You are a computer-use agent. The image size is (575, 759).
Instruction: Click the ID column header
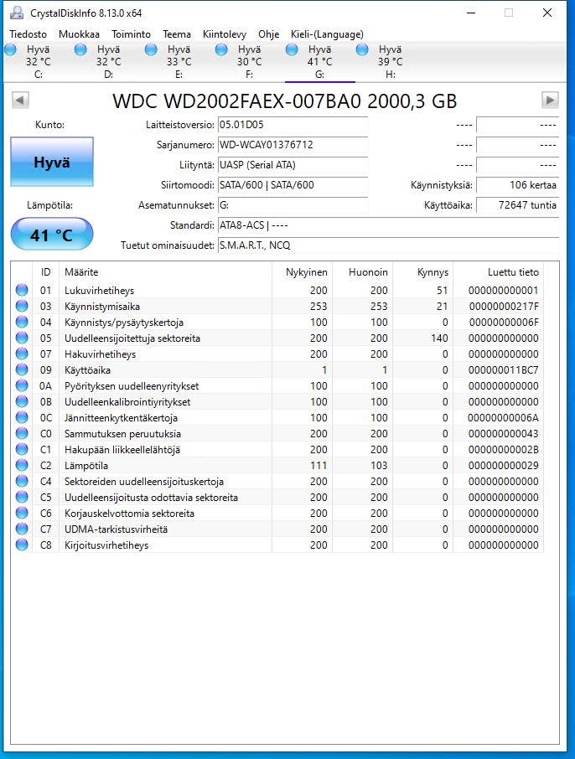pos(45,272)
